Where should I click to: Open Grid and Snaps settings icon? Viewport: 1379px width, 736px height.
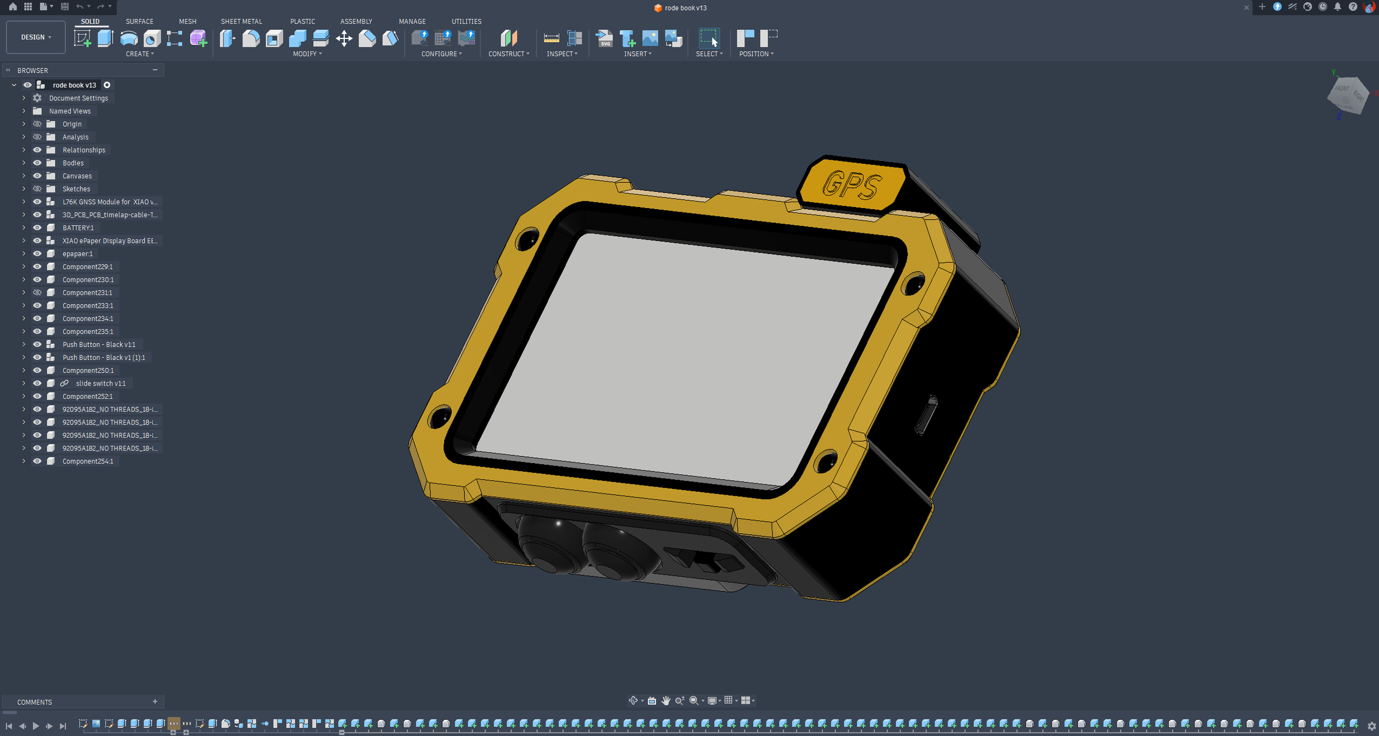coord(729,700)
